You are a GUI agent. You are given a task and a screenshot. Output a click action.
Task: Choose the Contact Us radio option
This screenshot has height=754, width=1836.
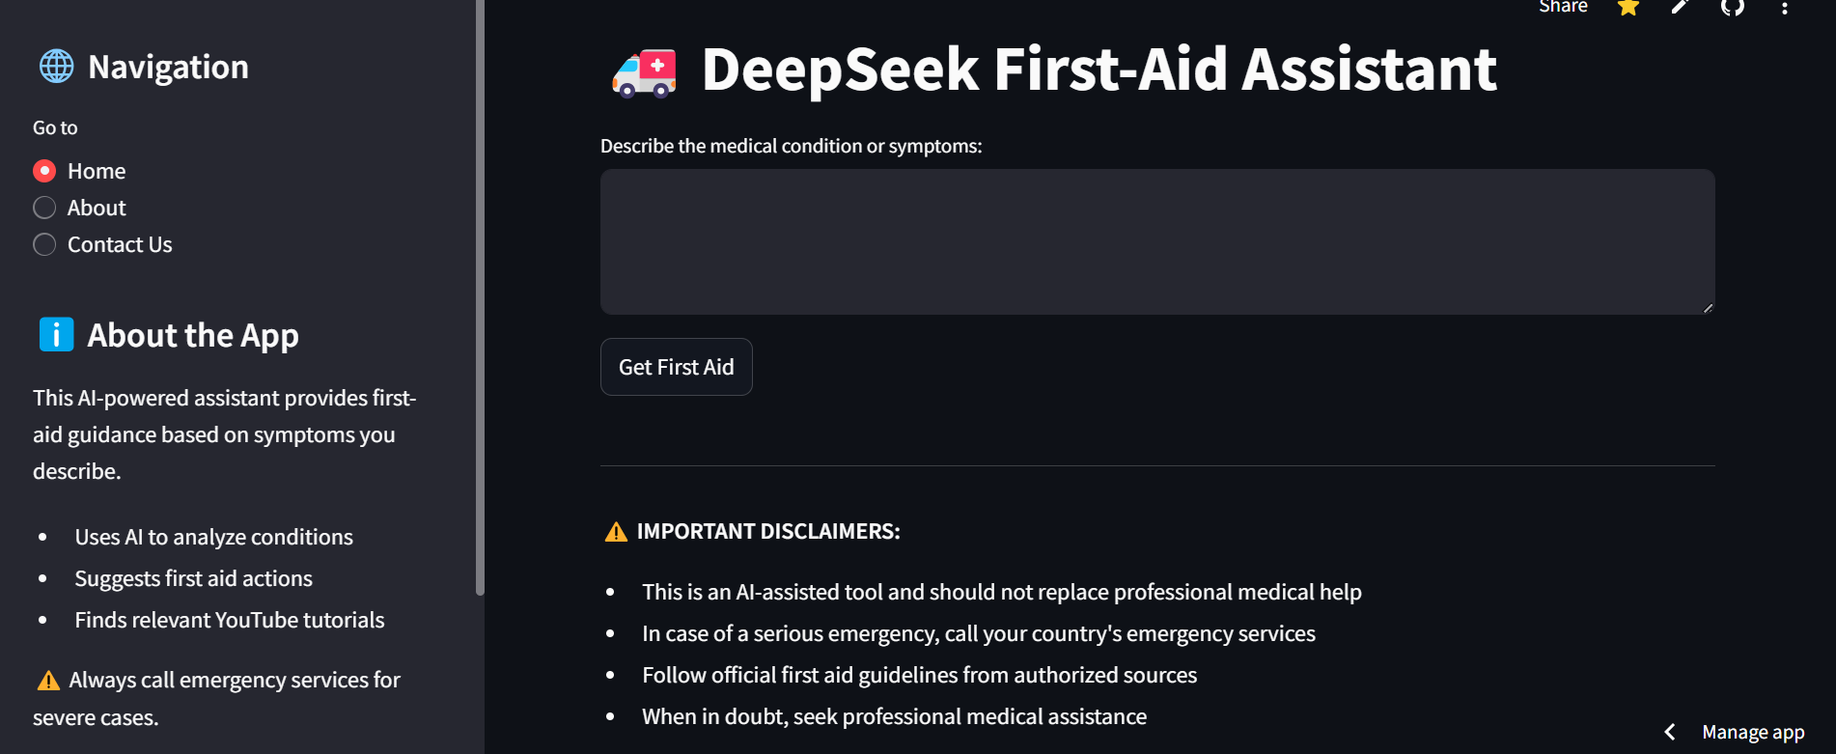44,244
